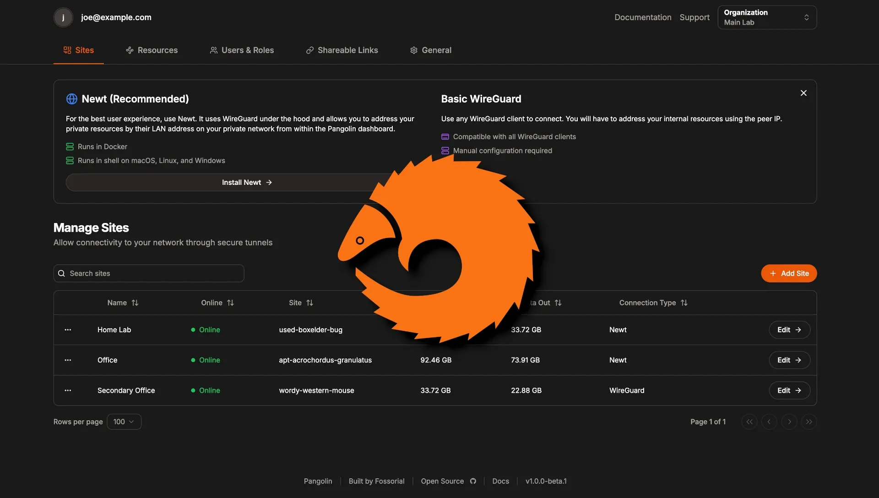The height and width of the screenshot is (498, 879).
Task: Sort sites by Connection Type
Action: pos(684,303)
